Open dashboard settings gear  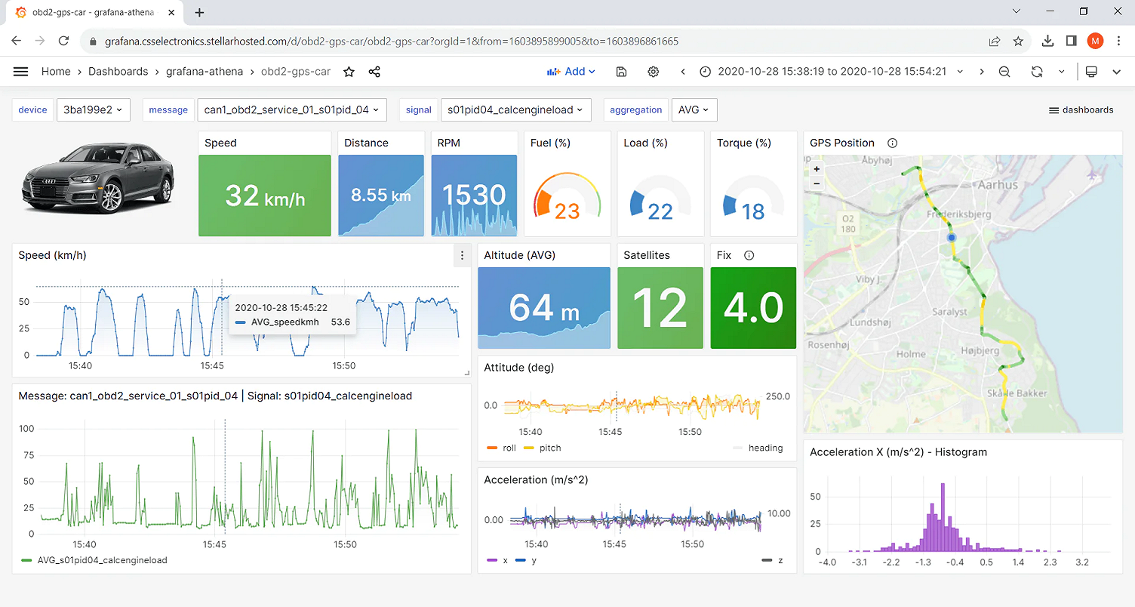pyautogui.click(x=654, y=72)
